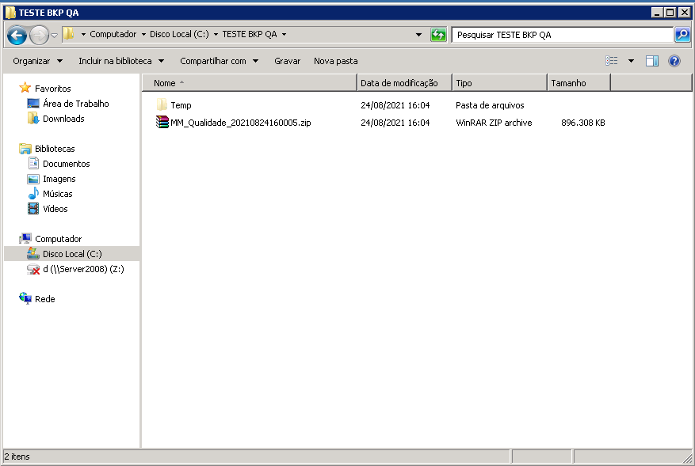Expand the arrow after TESTE BKP QA

[284, 34]
